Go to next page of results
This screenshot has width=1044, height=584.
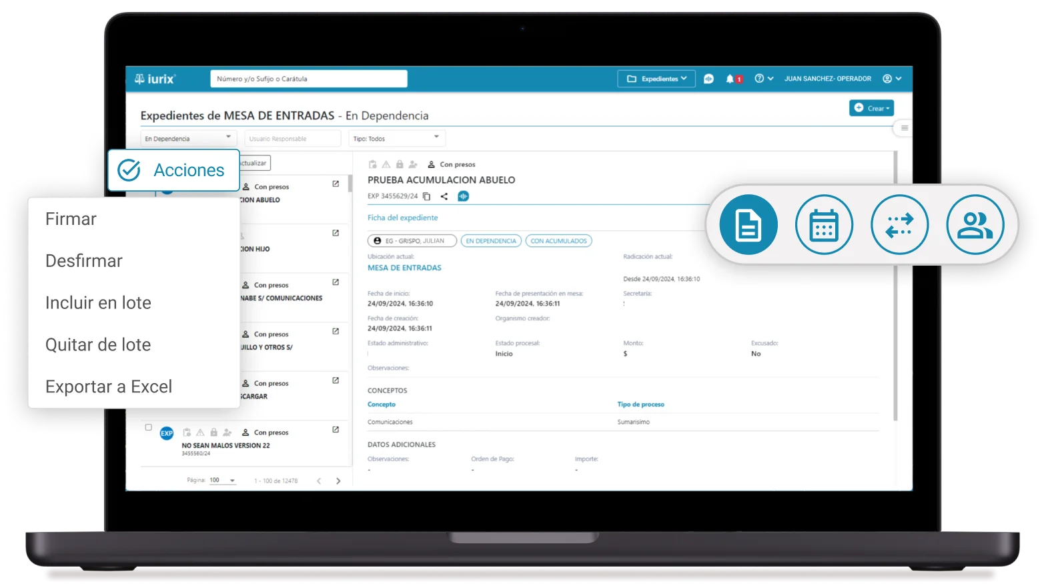click(338, 481)
